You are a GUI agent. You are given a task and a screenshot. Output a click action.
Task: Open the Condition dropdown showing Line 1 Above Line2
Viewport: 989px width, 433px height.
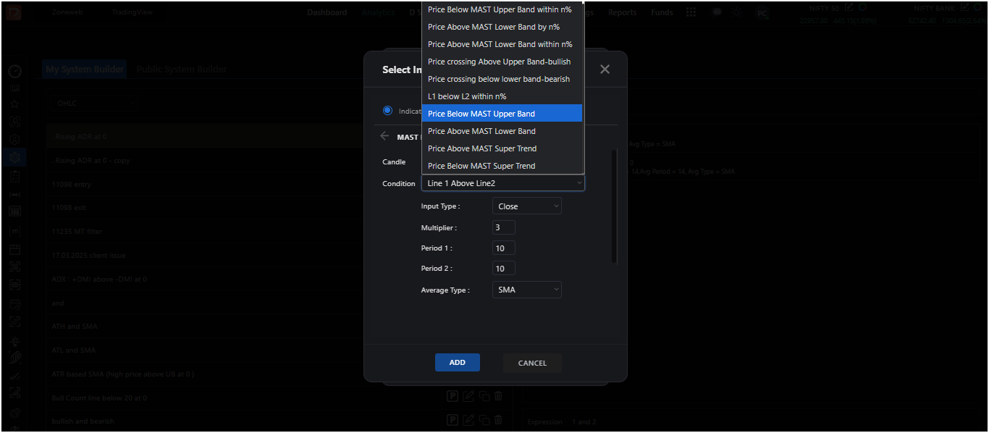tap(503, 183)
